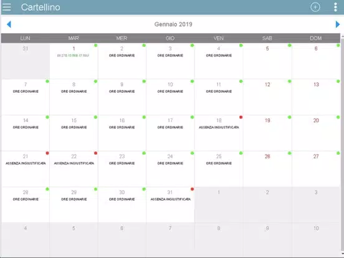Screen dimensions: 344x258
Task: Click the green status dot on day 5
Action: [x=290, y=45]
